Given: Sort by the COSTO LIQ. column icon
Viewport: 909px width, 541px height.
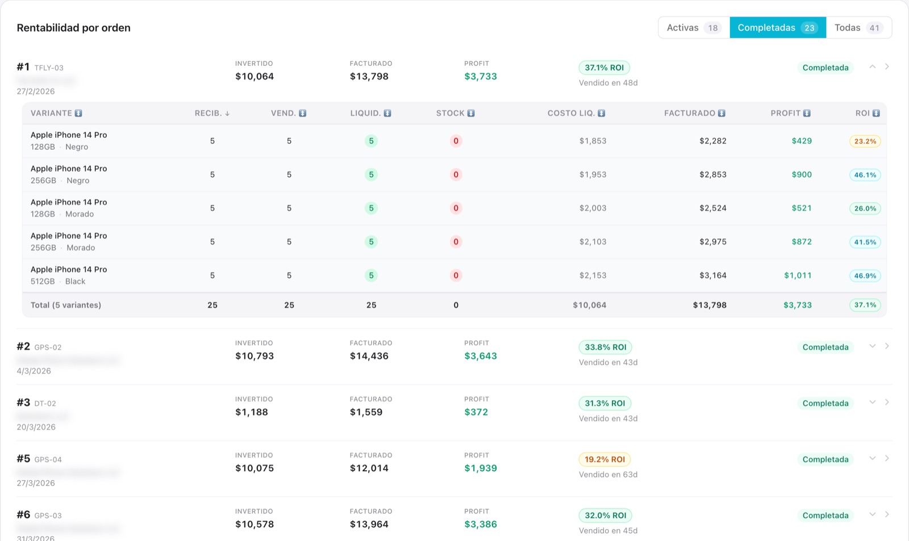Looking at the screenshot, I should click(602, 114).
